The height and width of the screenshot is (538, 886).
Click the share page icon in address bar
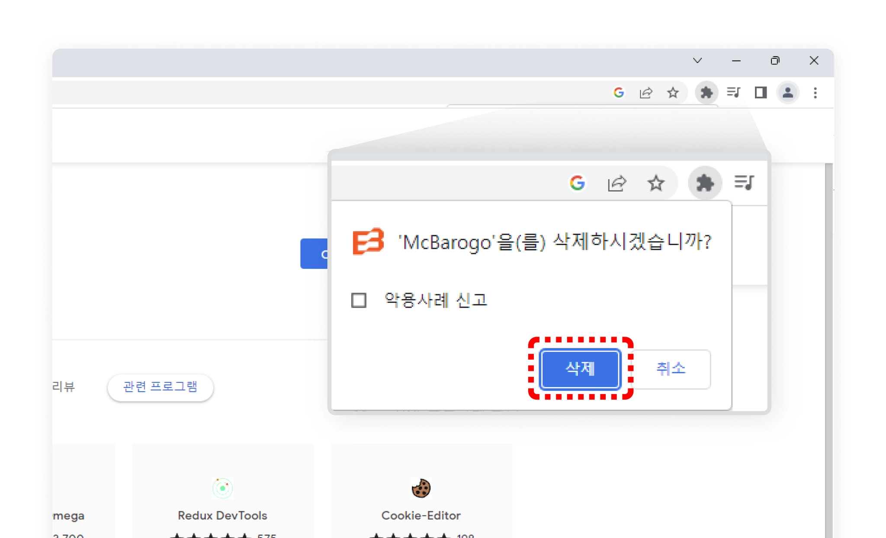point(646,92)
